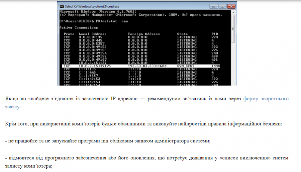Image resolution: width=301 pixels, height=172 pixels.
Task: Click the 'Foreign Address' column header
Action: point(144,34)
